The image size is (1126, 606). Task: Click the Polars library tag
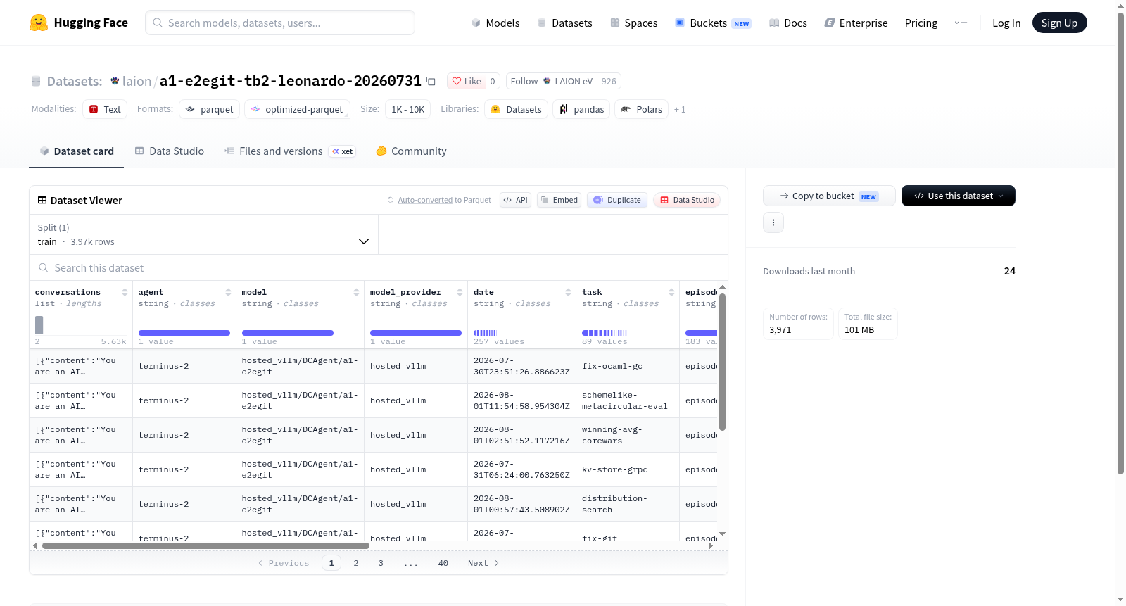pyautogui.click(x=641, y=110)
